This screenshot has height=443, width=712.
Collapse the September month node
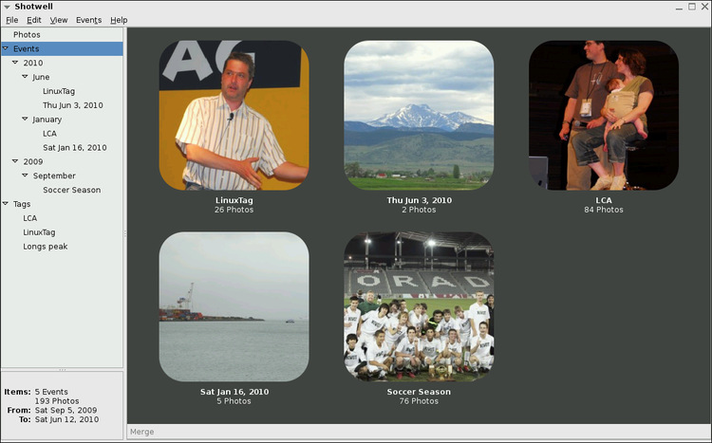25,175
